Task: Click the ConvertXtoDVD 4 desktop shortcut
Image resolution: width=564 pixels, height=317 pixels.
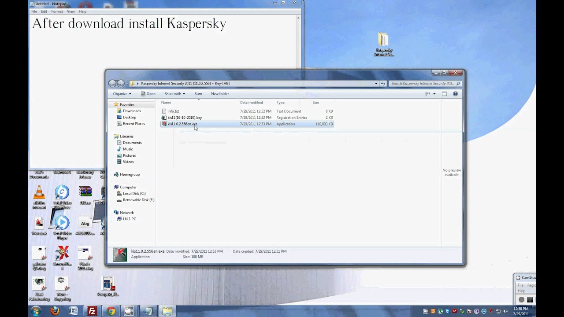Action: point(62,258)
